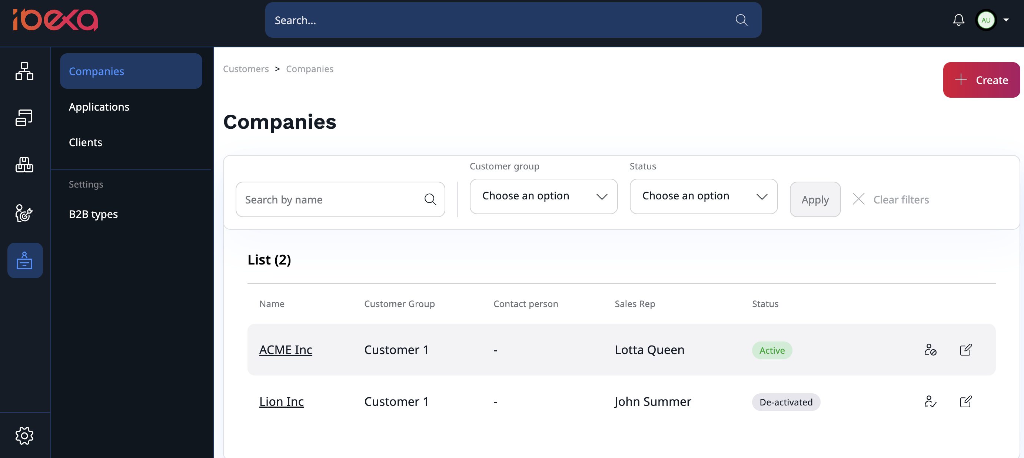Expand the Customer group dropdown
The image size is (1024, 458).
click(x=543, y=196)
